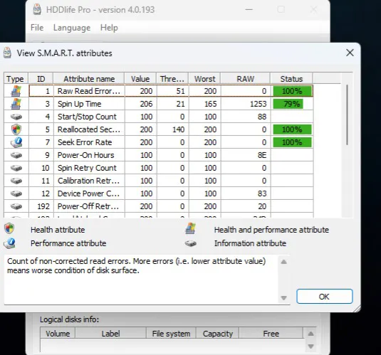The image size is (381, 355).
Task: Select the Reallocated Sec... attribute name
Action: (x=89, y=129)
